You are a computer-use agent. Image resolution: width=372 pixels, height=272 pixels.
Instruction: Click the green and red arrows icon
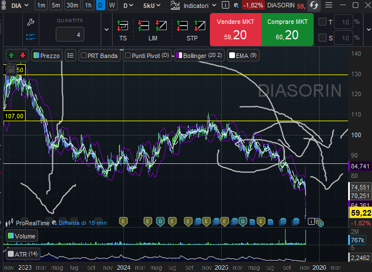(16, 55)
